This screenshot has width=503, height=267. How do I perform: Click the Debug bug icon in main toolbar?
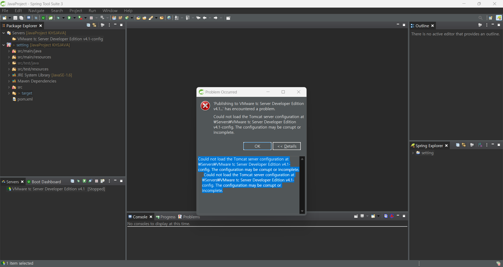(58, 18)
